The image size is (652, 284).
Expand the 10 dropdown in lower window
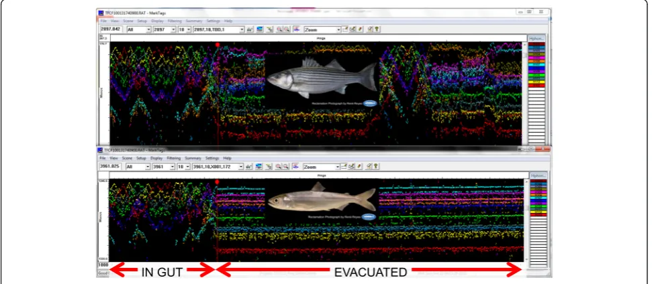click(187, 167)
